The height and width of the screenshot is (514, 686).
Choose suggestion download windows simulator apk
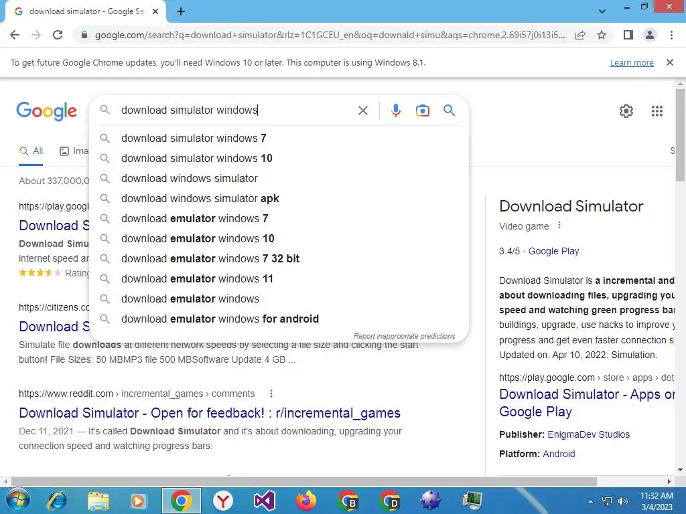pyautogui.click(x=279, y=198)
